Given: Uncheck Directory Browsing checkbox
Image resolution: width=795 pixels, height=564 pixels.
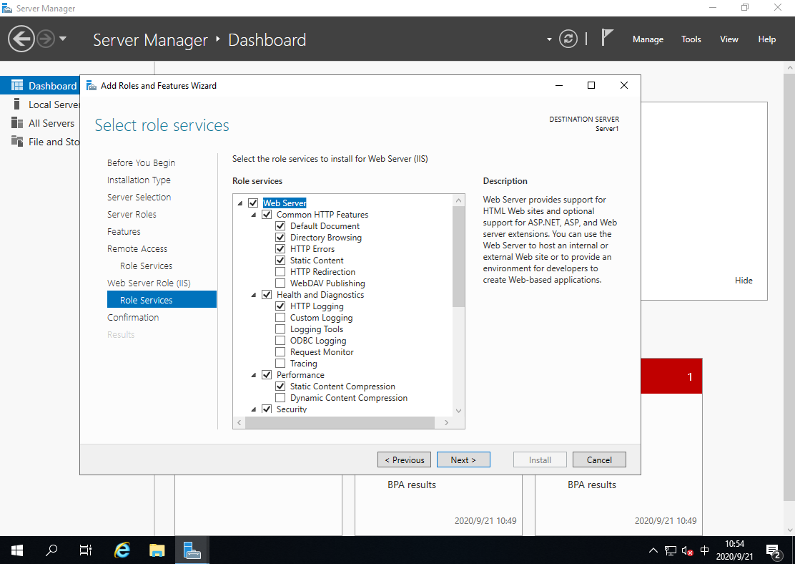Looking at the screenshot, I should tap(280, 237).
